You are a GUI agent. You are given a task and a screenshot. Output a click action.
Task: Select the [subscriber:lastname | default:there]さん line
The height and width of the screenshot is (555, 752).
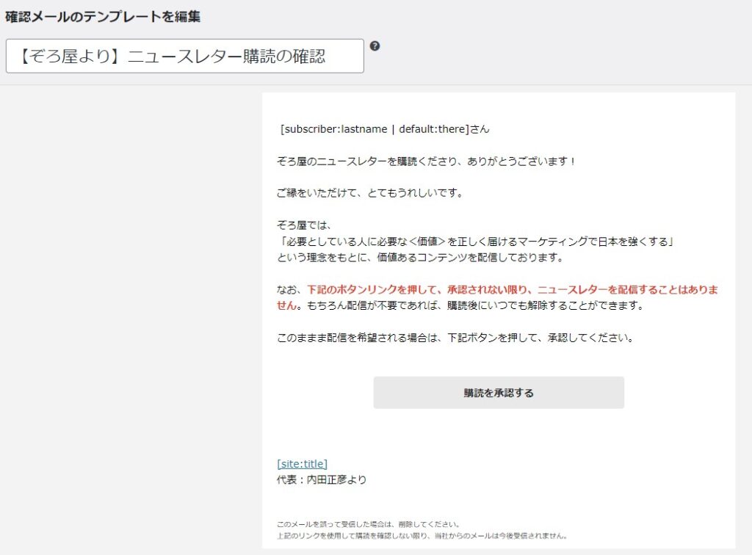coord(385,129)
